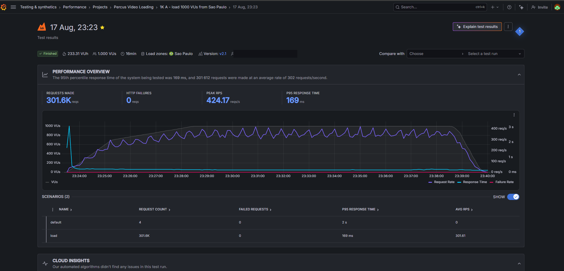564x271 pixels.
Task: Go to Percus Video Loading breadcrumb
Action: click(134, 7)
